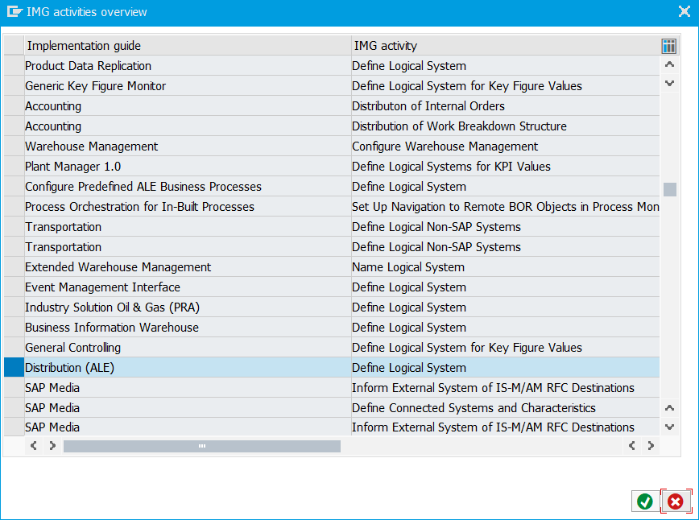
Task: Click 'Define Connected Systems and Characteristics' cell
Action: [x=506, y=408]
